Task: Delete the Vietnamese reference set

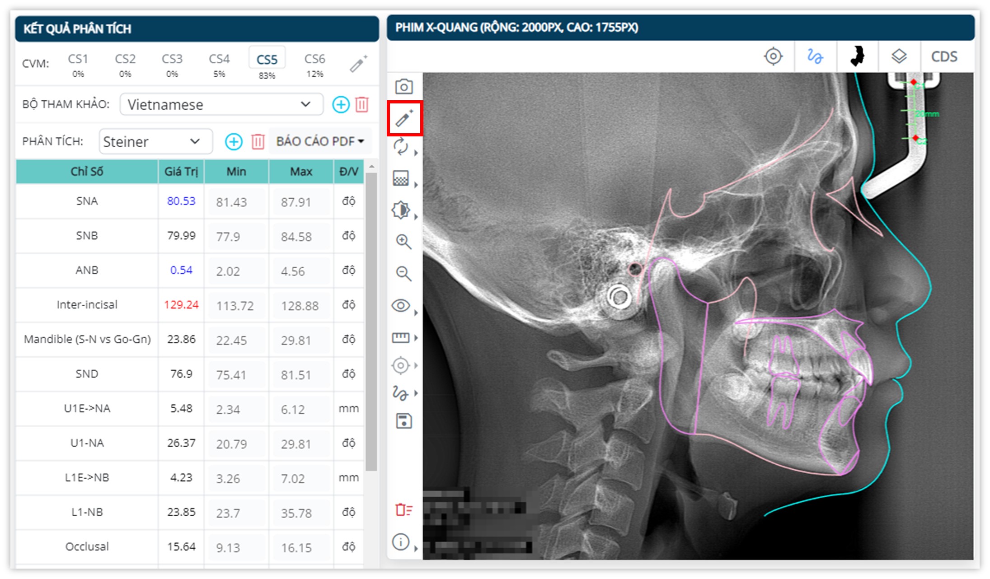Action: (x=362, y=104)
